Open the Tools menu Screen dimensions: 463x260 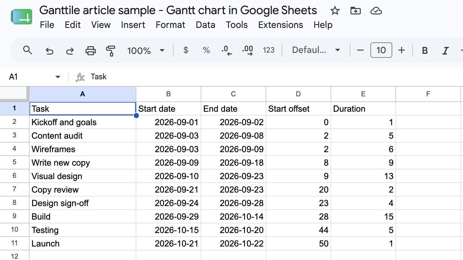(x=237, y=25)
